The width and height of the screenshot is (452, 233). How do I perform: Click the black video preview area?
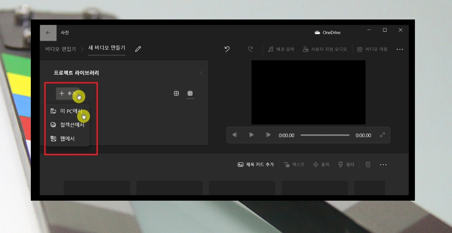click(x=308, y=92)
